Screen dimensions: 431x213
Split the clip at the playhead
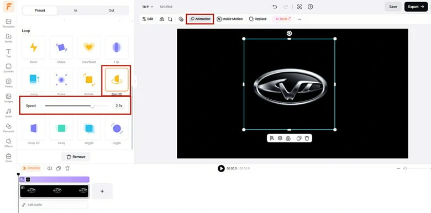[x=50, y=168]
